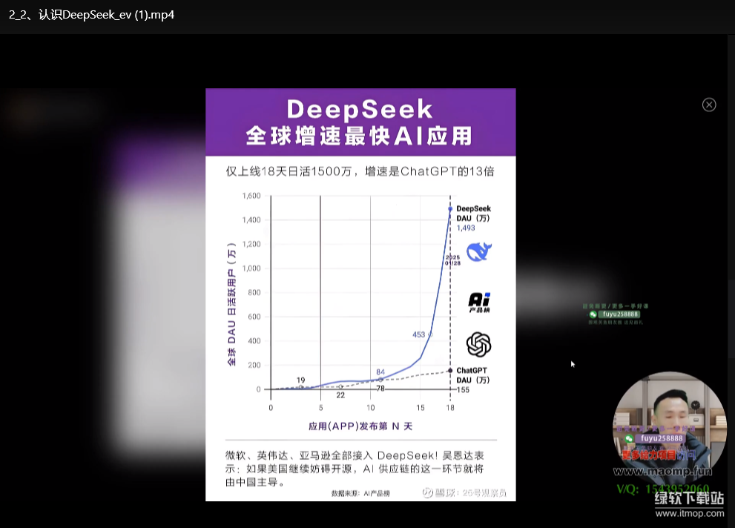Click the 453 data point label
Screen dimensions: 735x528
418,334
